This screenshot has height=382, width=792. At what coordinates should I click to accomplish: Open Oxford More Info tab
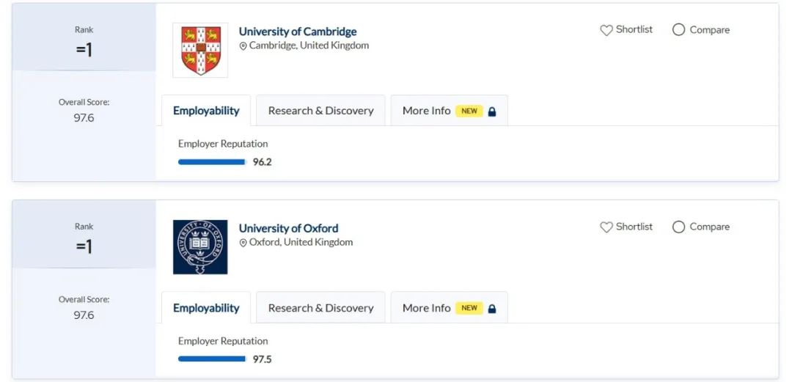pos(449,308)
